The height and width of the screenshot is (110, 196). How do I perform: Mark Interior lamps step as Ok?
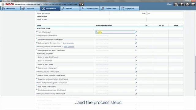(146, 36)
